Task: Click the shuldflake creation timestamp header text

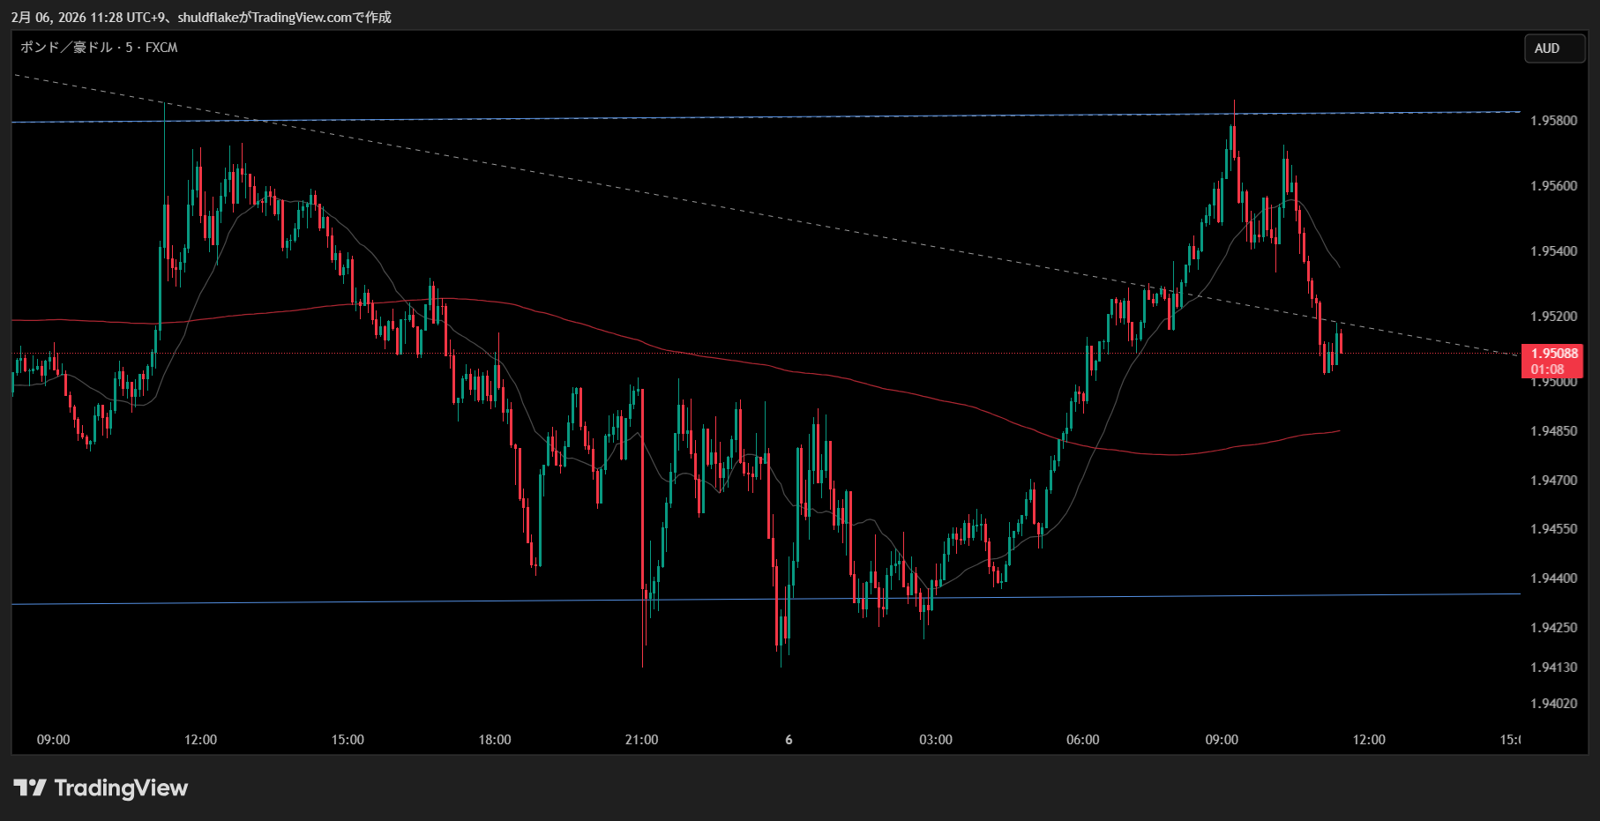Action: point(201,17)
